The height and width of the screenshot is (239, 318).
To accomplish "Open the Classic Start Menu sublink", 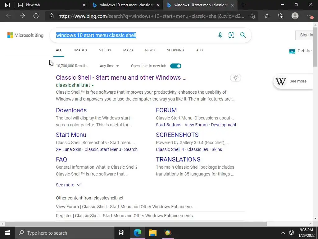I will [x=102, y=149].
